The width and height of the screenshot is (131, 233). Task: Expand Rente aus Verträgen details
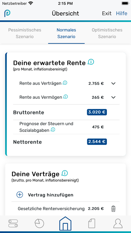point(113,83)
